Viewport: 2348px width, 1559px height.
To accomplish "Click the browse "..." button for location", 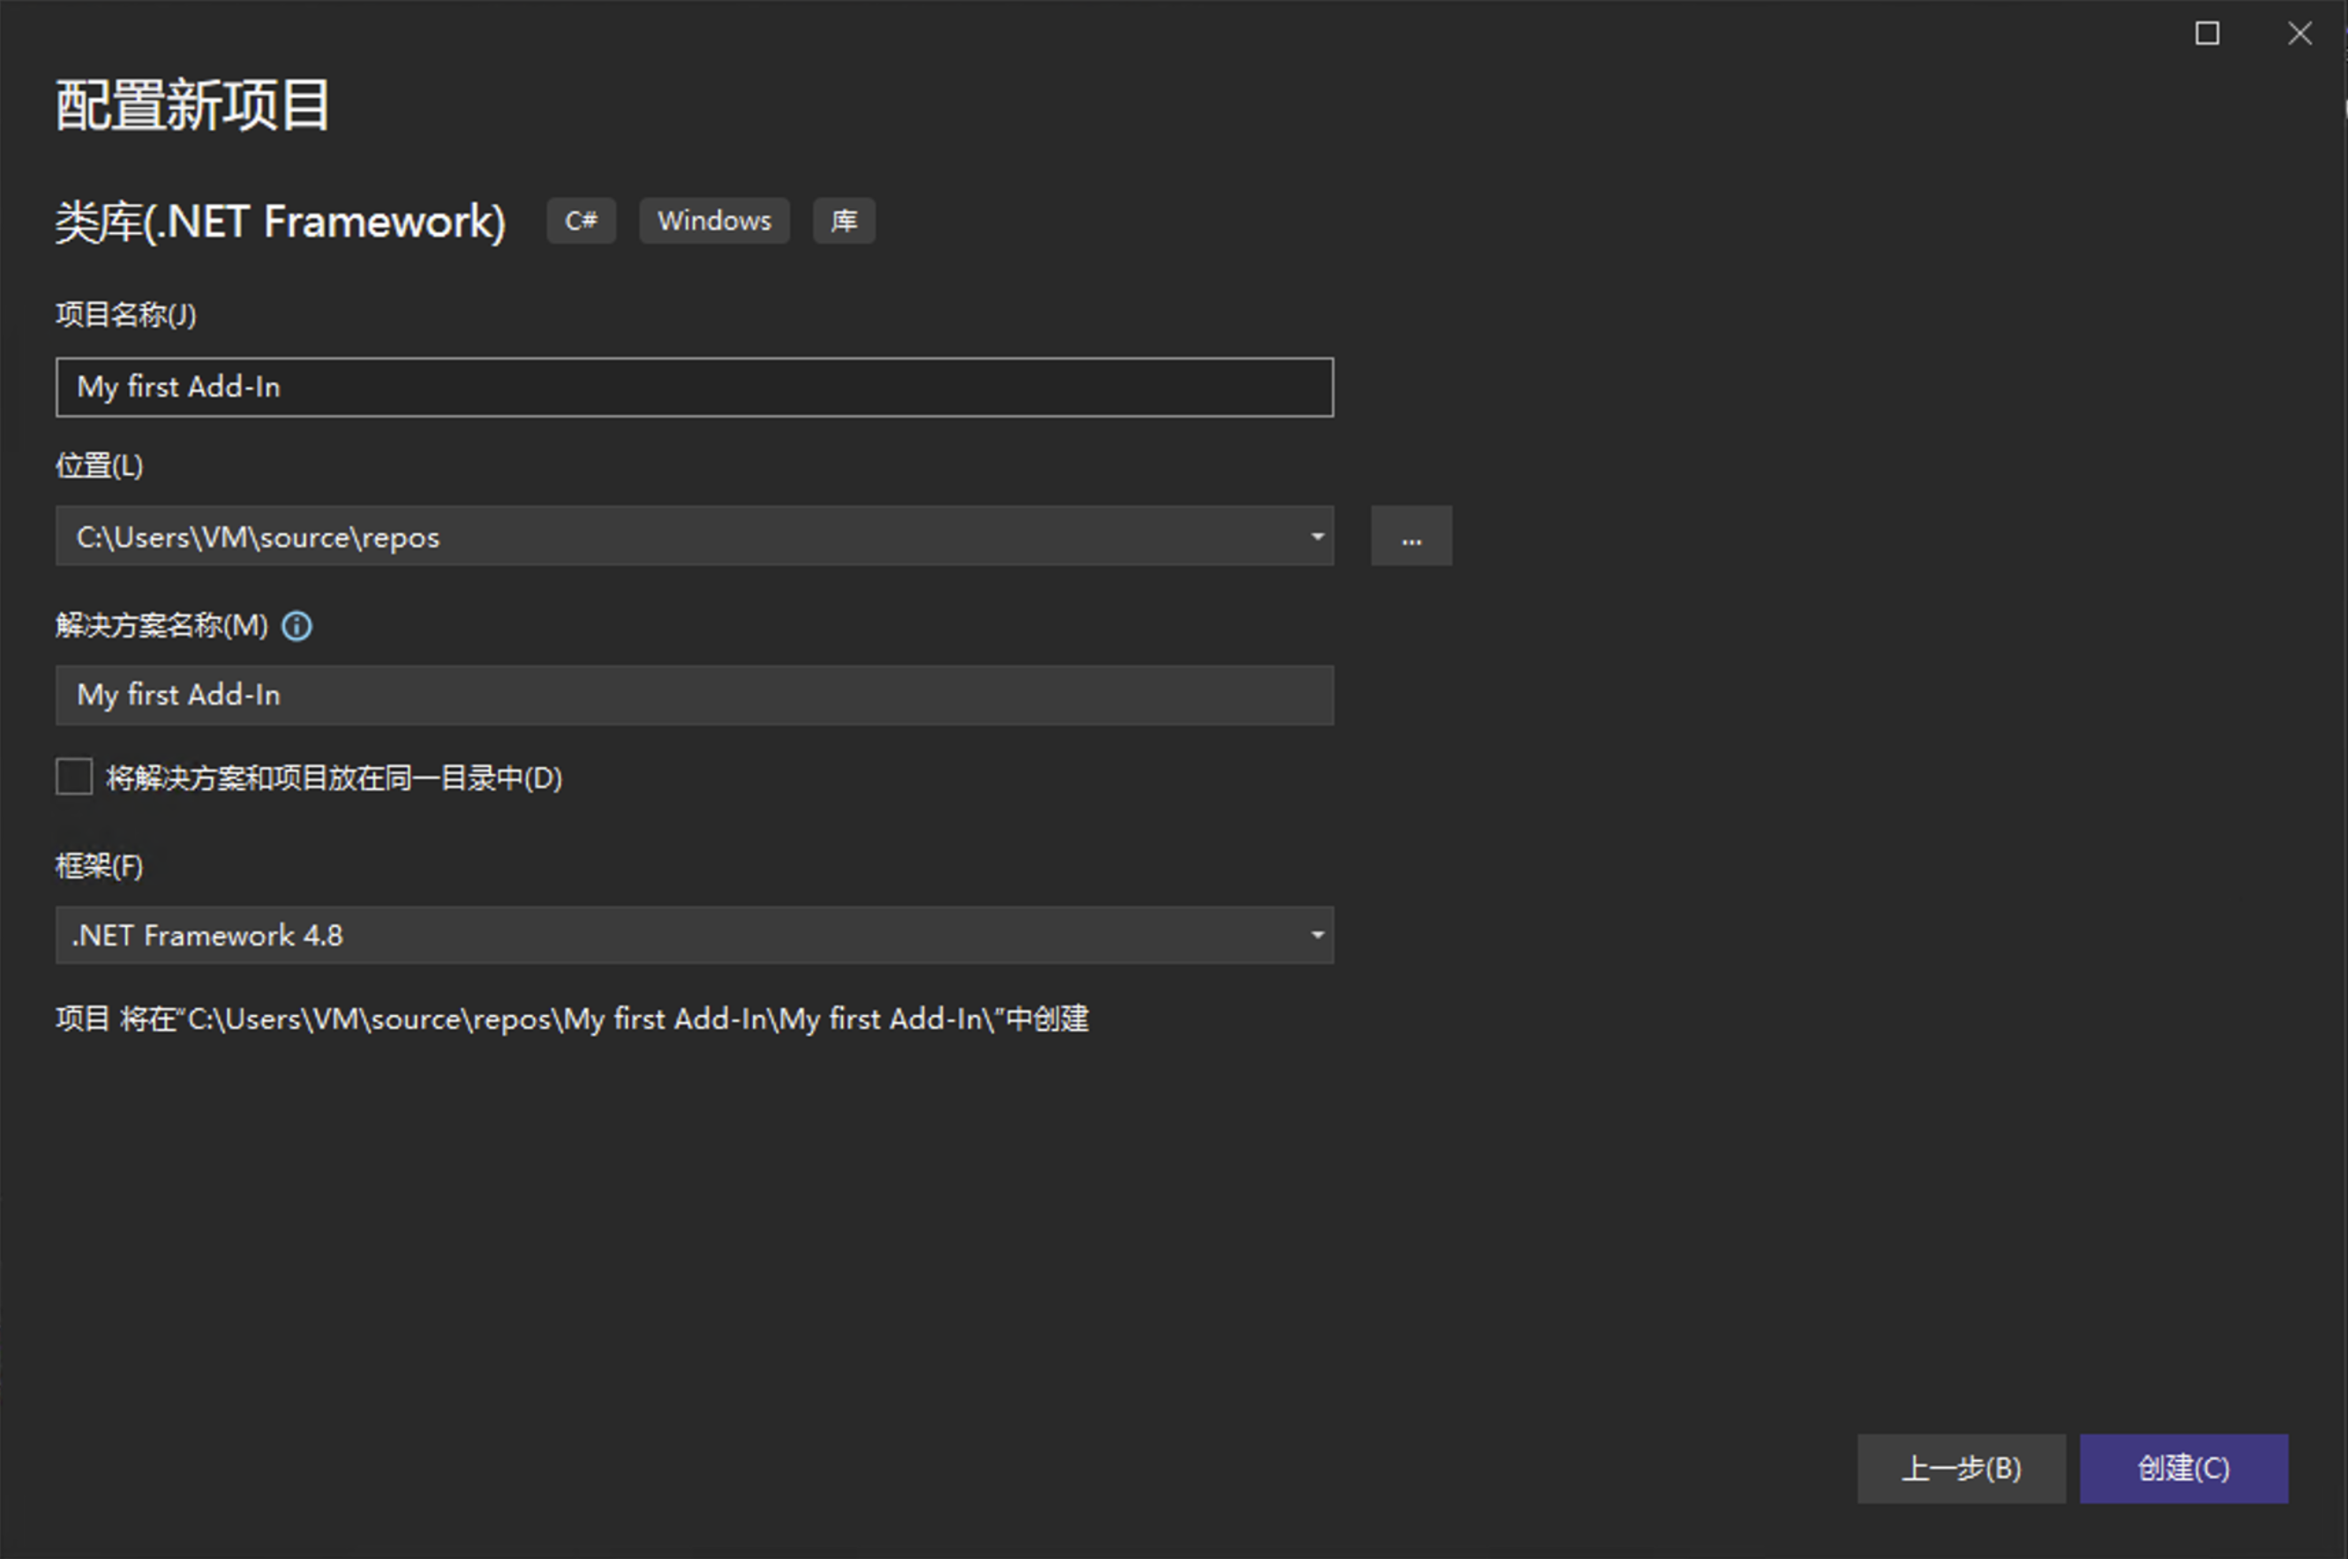I will tap(1411, 537).
